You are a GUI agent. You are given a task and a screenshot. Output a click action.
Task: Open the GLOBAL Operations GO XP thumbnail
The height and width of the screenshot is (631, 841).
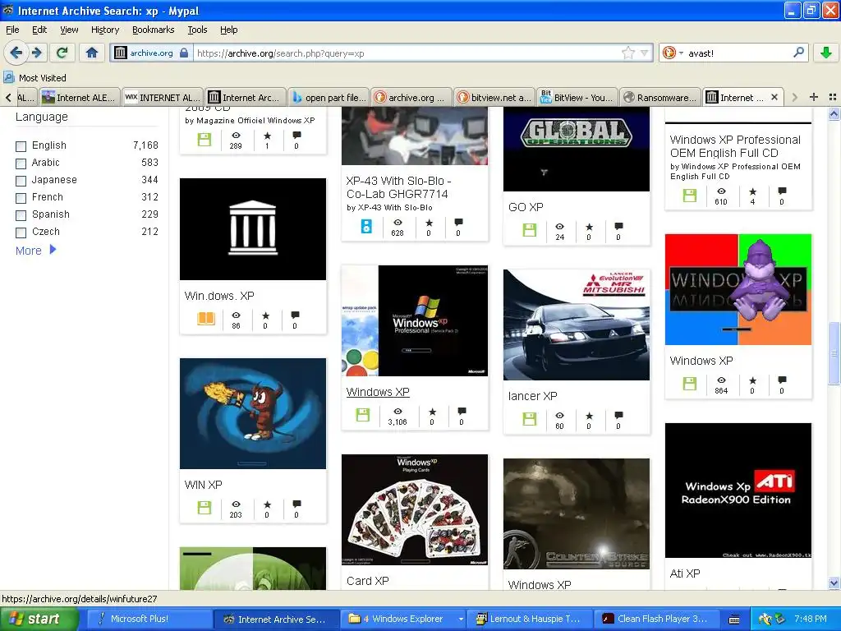(576, 149)
